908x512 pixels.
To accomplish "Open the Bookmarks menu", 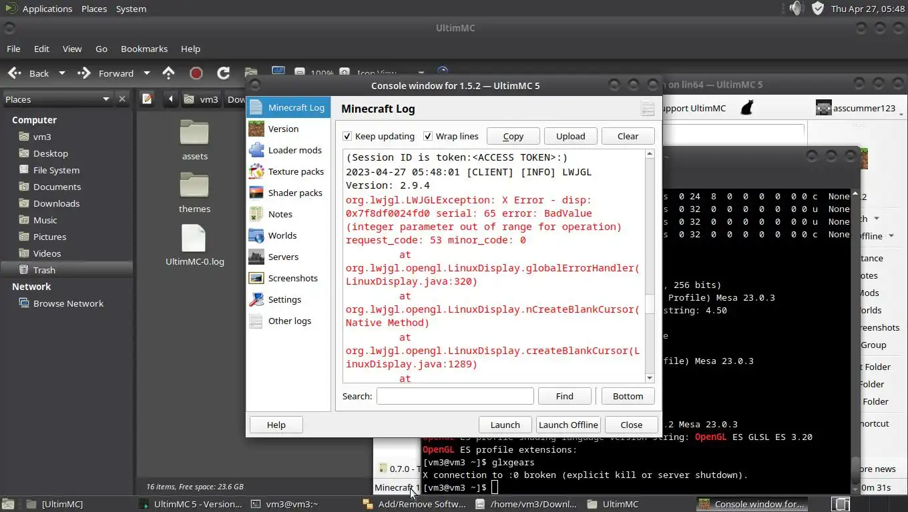I will (x=144, y=49).
